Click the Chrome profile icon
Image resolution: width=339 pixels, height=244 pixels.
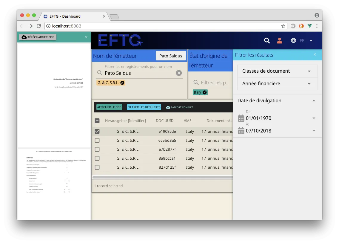coord(317,15)
